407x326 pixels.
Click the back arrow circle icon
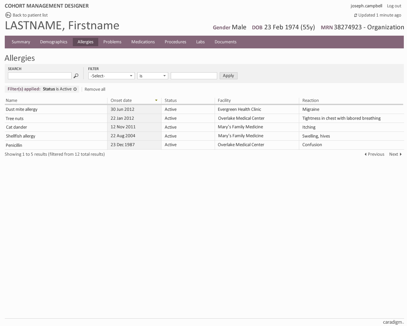[x=8, y=15]
